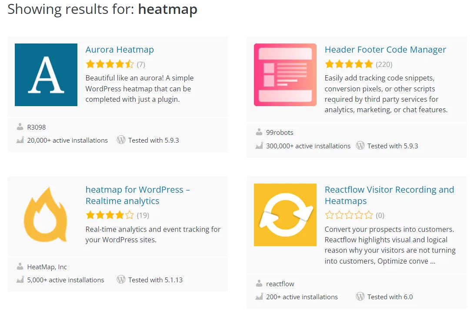Click the Reactflow circular arrows logo

[x=285, y=215]
